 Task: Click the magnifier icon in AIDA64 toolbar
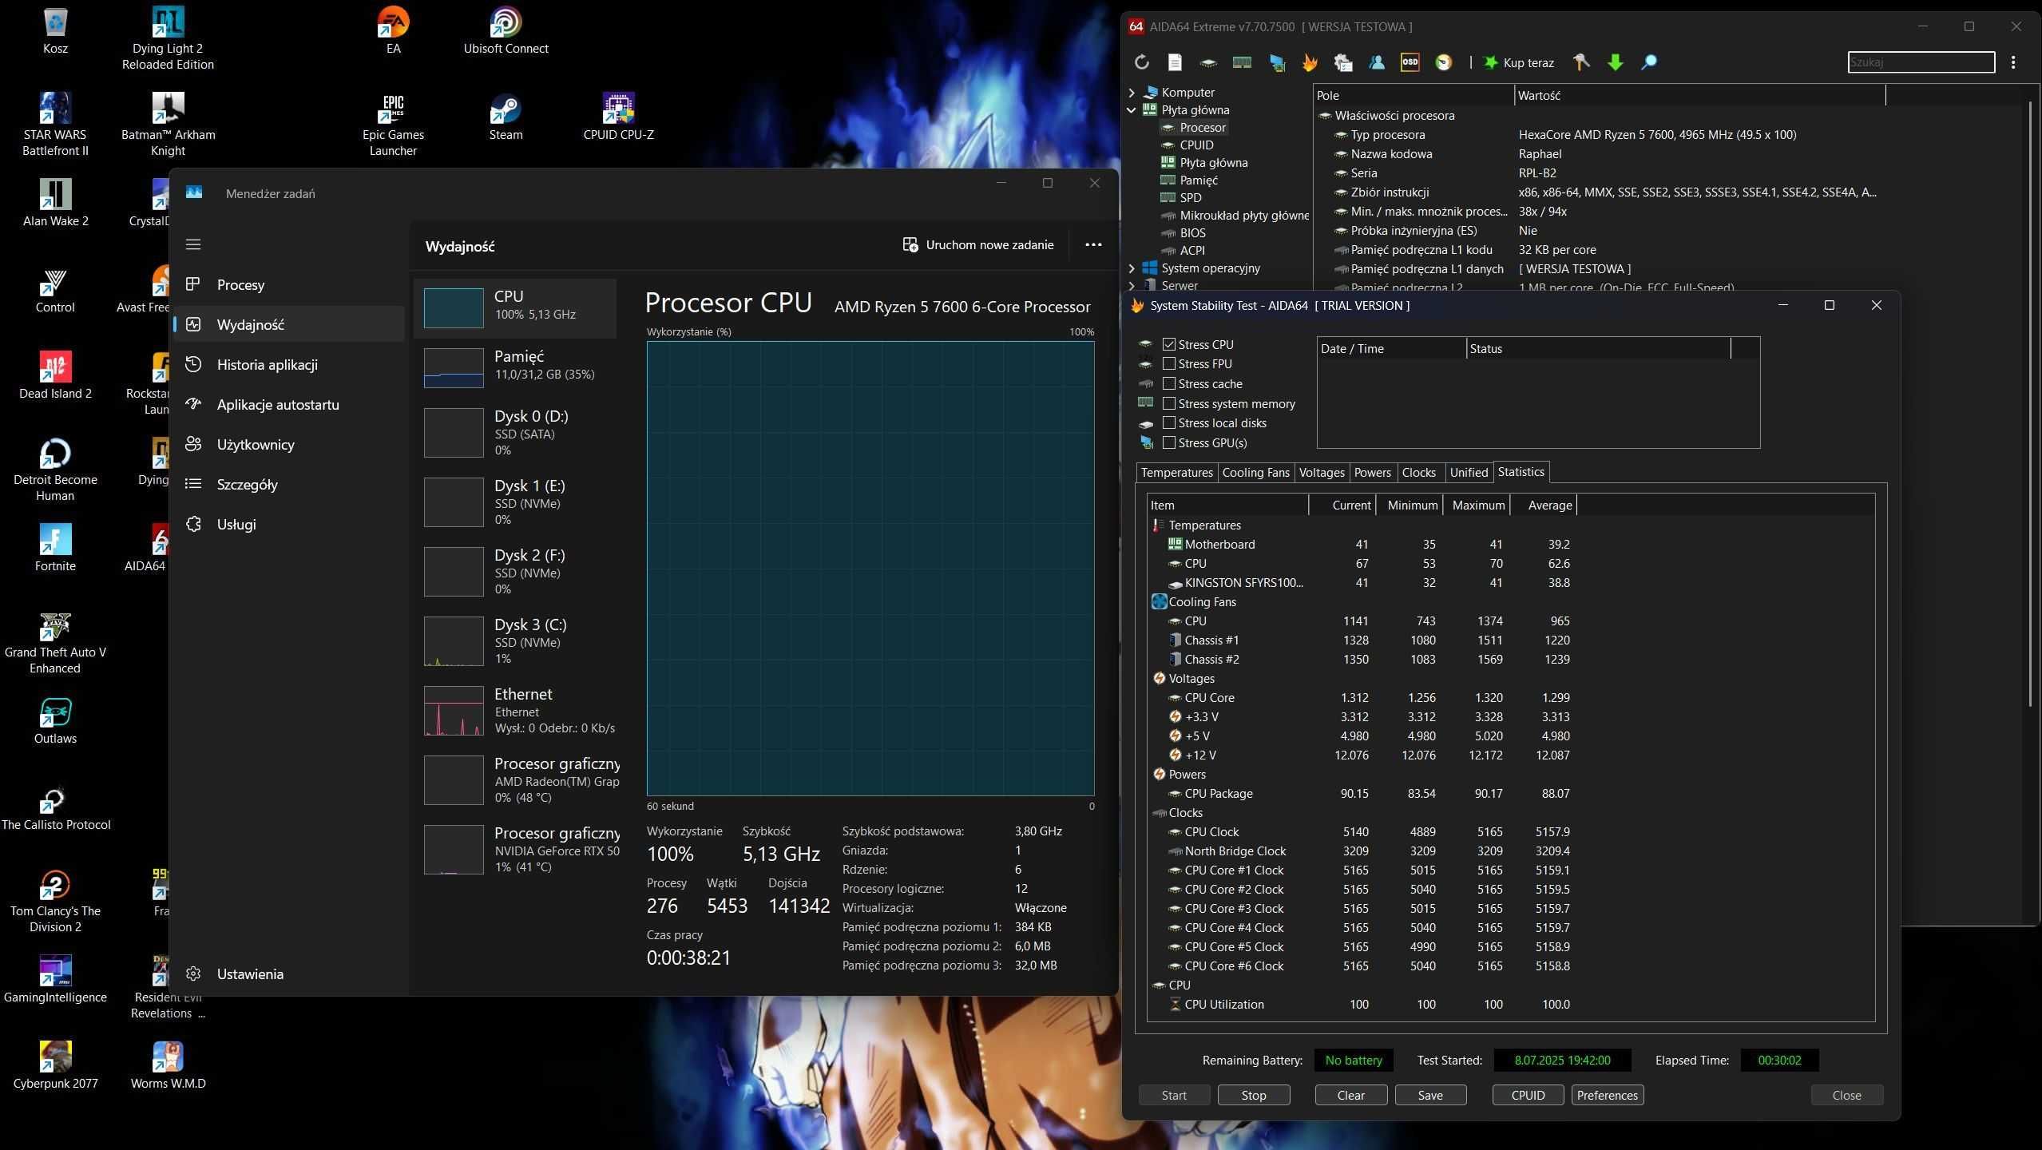click(1649, 62)
